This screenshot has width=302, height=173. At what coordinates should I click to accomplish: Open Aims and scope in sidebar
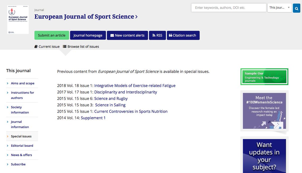[x=23, y=83]
